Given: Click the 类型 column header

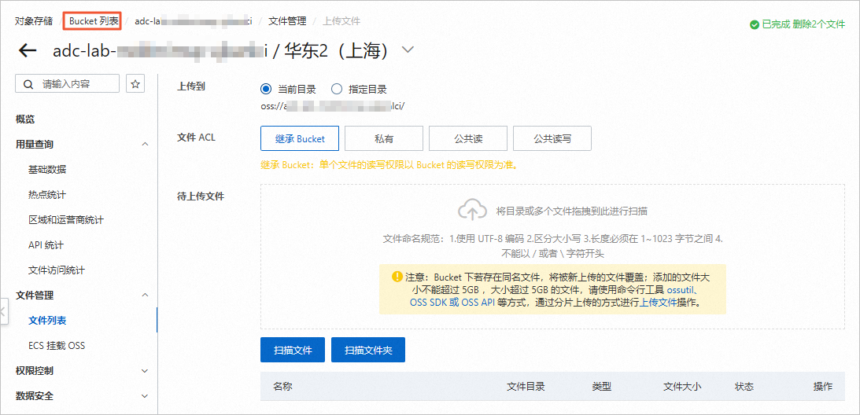Looking at the screenshot, I should tap(602, 386).
